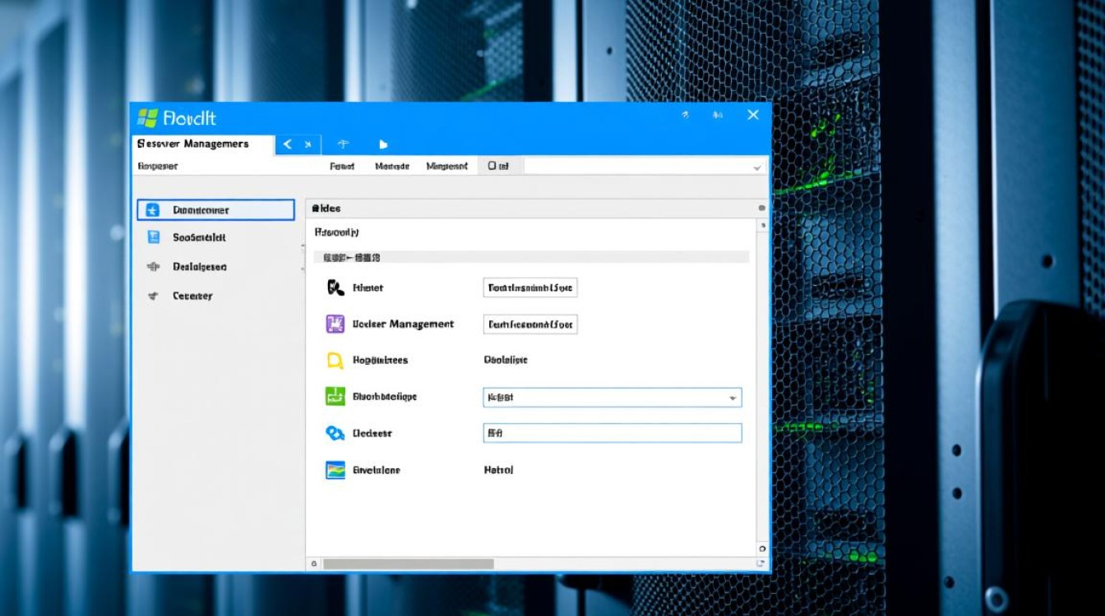Close the Server Manager tab with the small x

coord(308,145)
